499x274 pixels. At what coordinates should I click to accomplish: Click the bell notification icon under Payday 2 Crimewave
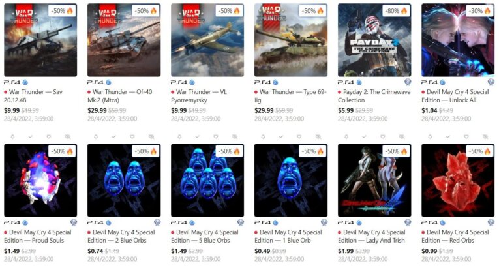[x=346, y=136]
